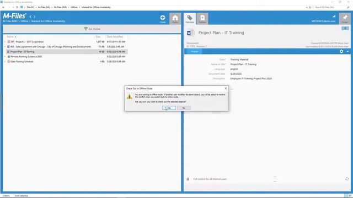Click the MFDEMO user name
353x198 pixels.
coord(323,21)
